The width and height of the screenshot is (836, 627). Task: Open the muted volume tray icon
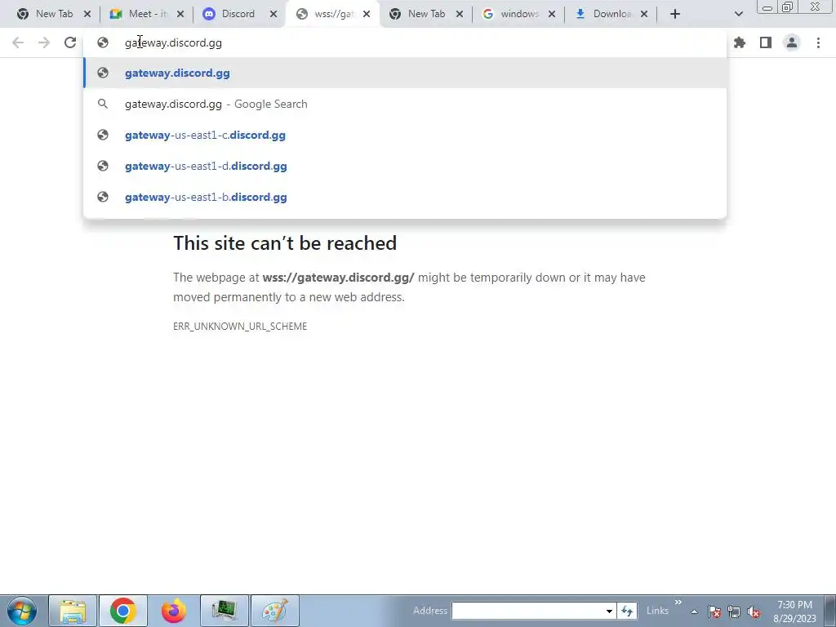pos(754,611)
